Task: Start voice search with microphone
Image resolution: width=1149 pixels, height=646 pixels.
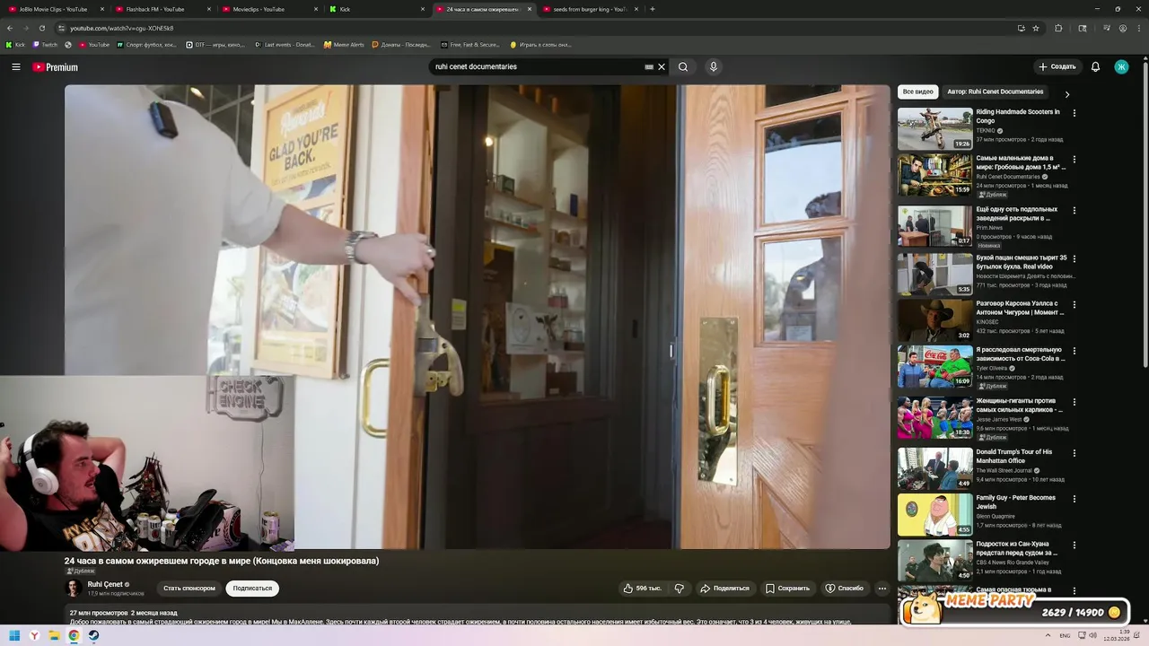Action: (x=714, y=67)
